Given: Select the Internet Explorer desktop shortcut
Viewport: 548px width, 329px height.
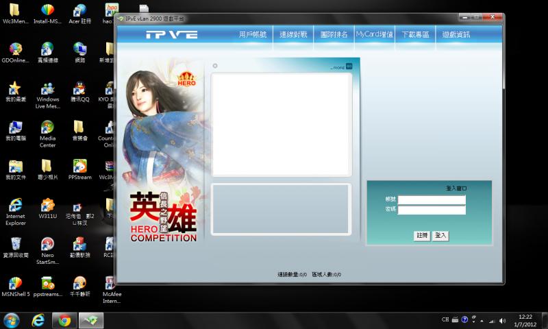Looking at the screenshot, I should click(15, 212).
